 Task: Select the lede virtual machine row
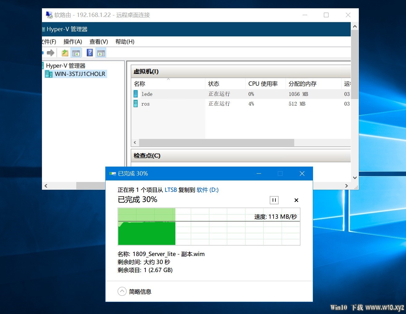click(241, 94)
